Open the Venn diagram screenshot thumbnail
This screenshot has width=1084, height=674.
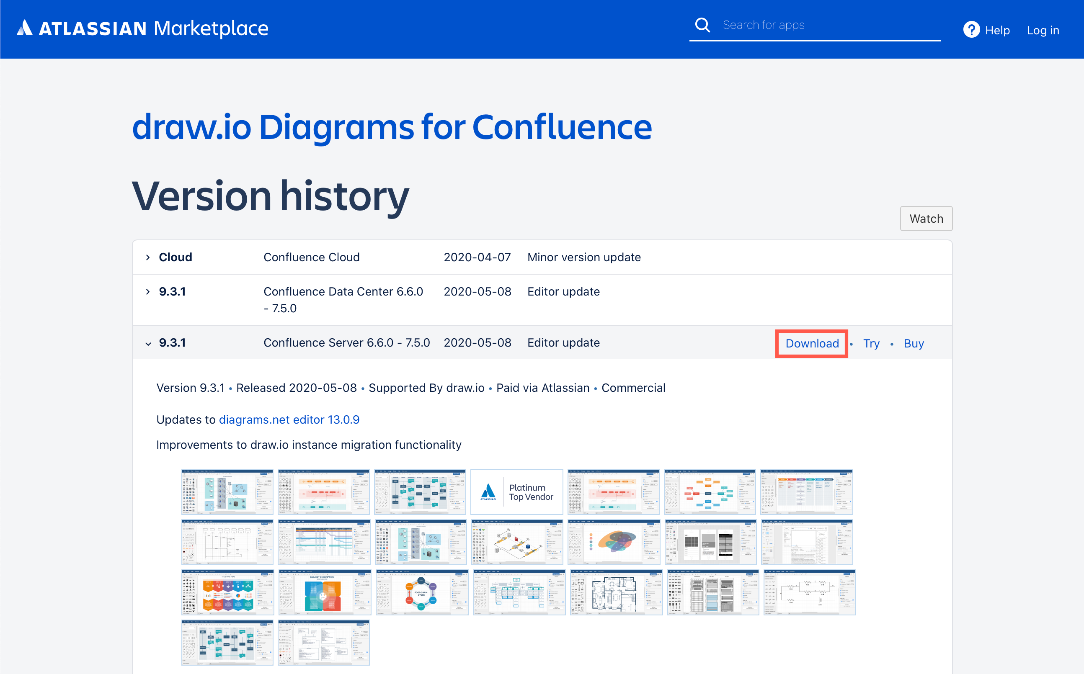(x=615, y=542)
